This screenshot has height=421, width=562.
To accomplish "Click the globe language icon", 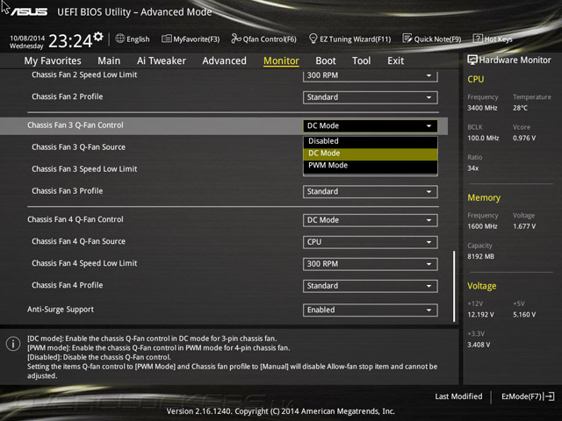I will click(120, 39).
